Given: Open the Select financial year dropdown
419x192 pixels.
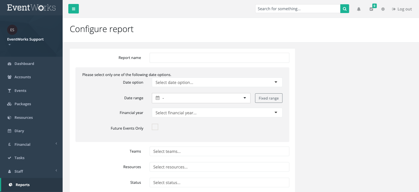Looking at the screenshot, I should pos(217,113).
